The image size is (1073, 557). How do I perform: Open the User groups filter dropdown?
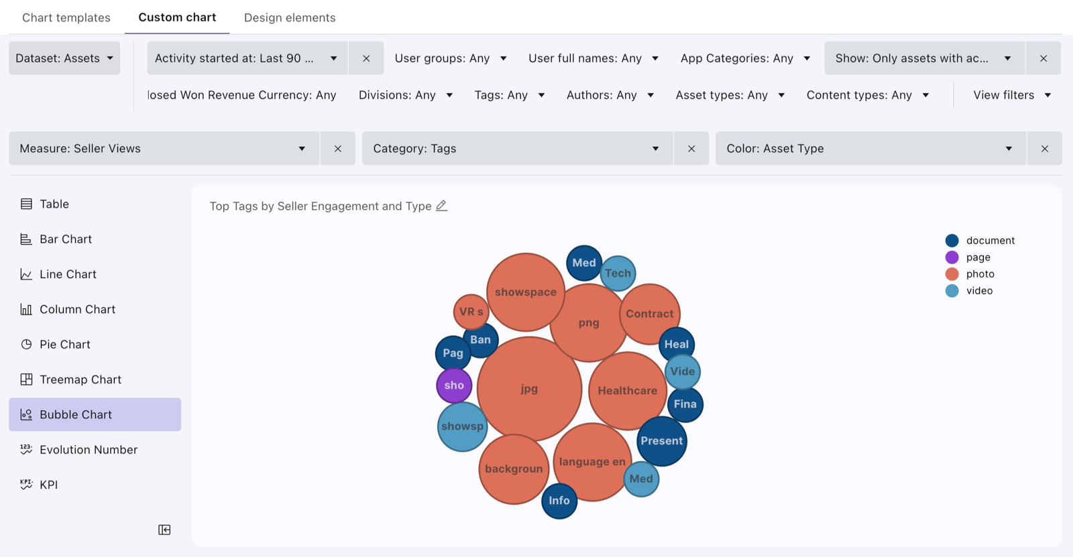451,58
